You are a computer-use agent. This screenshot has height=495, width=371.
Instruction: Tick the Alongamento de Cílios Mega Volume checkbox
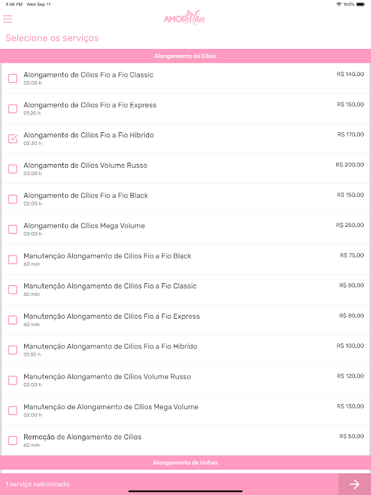coord(12,230)
